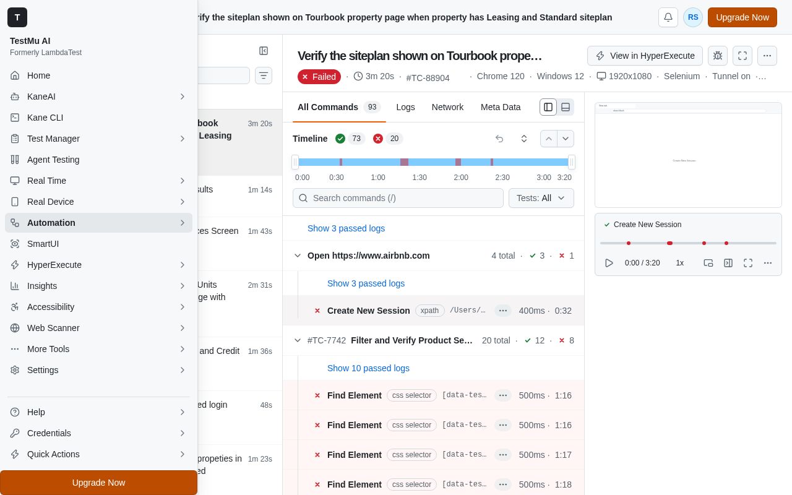
Task: Go to next failed command arrow
Action: [x=566, y=139]
